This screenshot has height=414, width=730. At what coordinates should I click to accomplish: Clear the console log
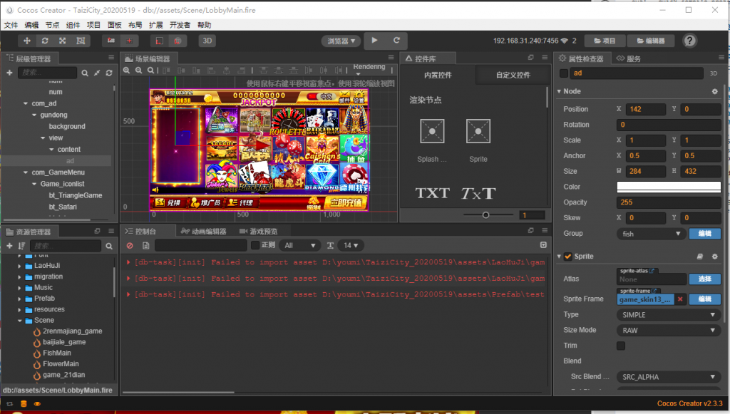click(130, 246)
